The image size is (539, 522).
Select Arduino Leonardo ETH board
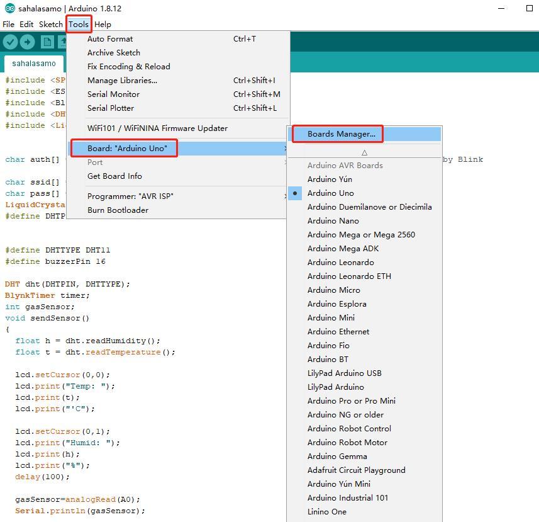point(364,276)
